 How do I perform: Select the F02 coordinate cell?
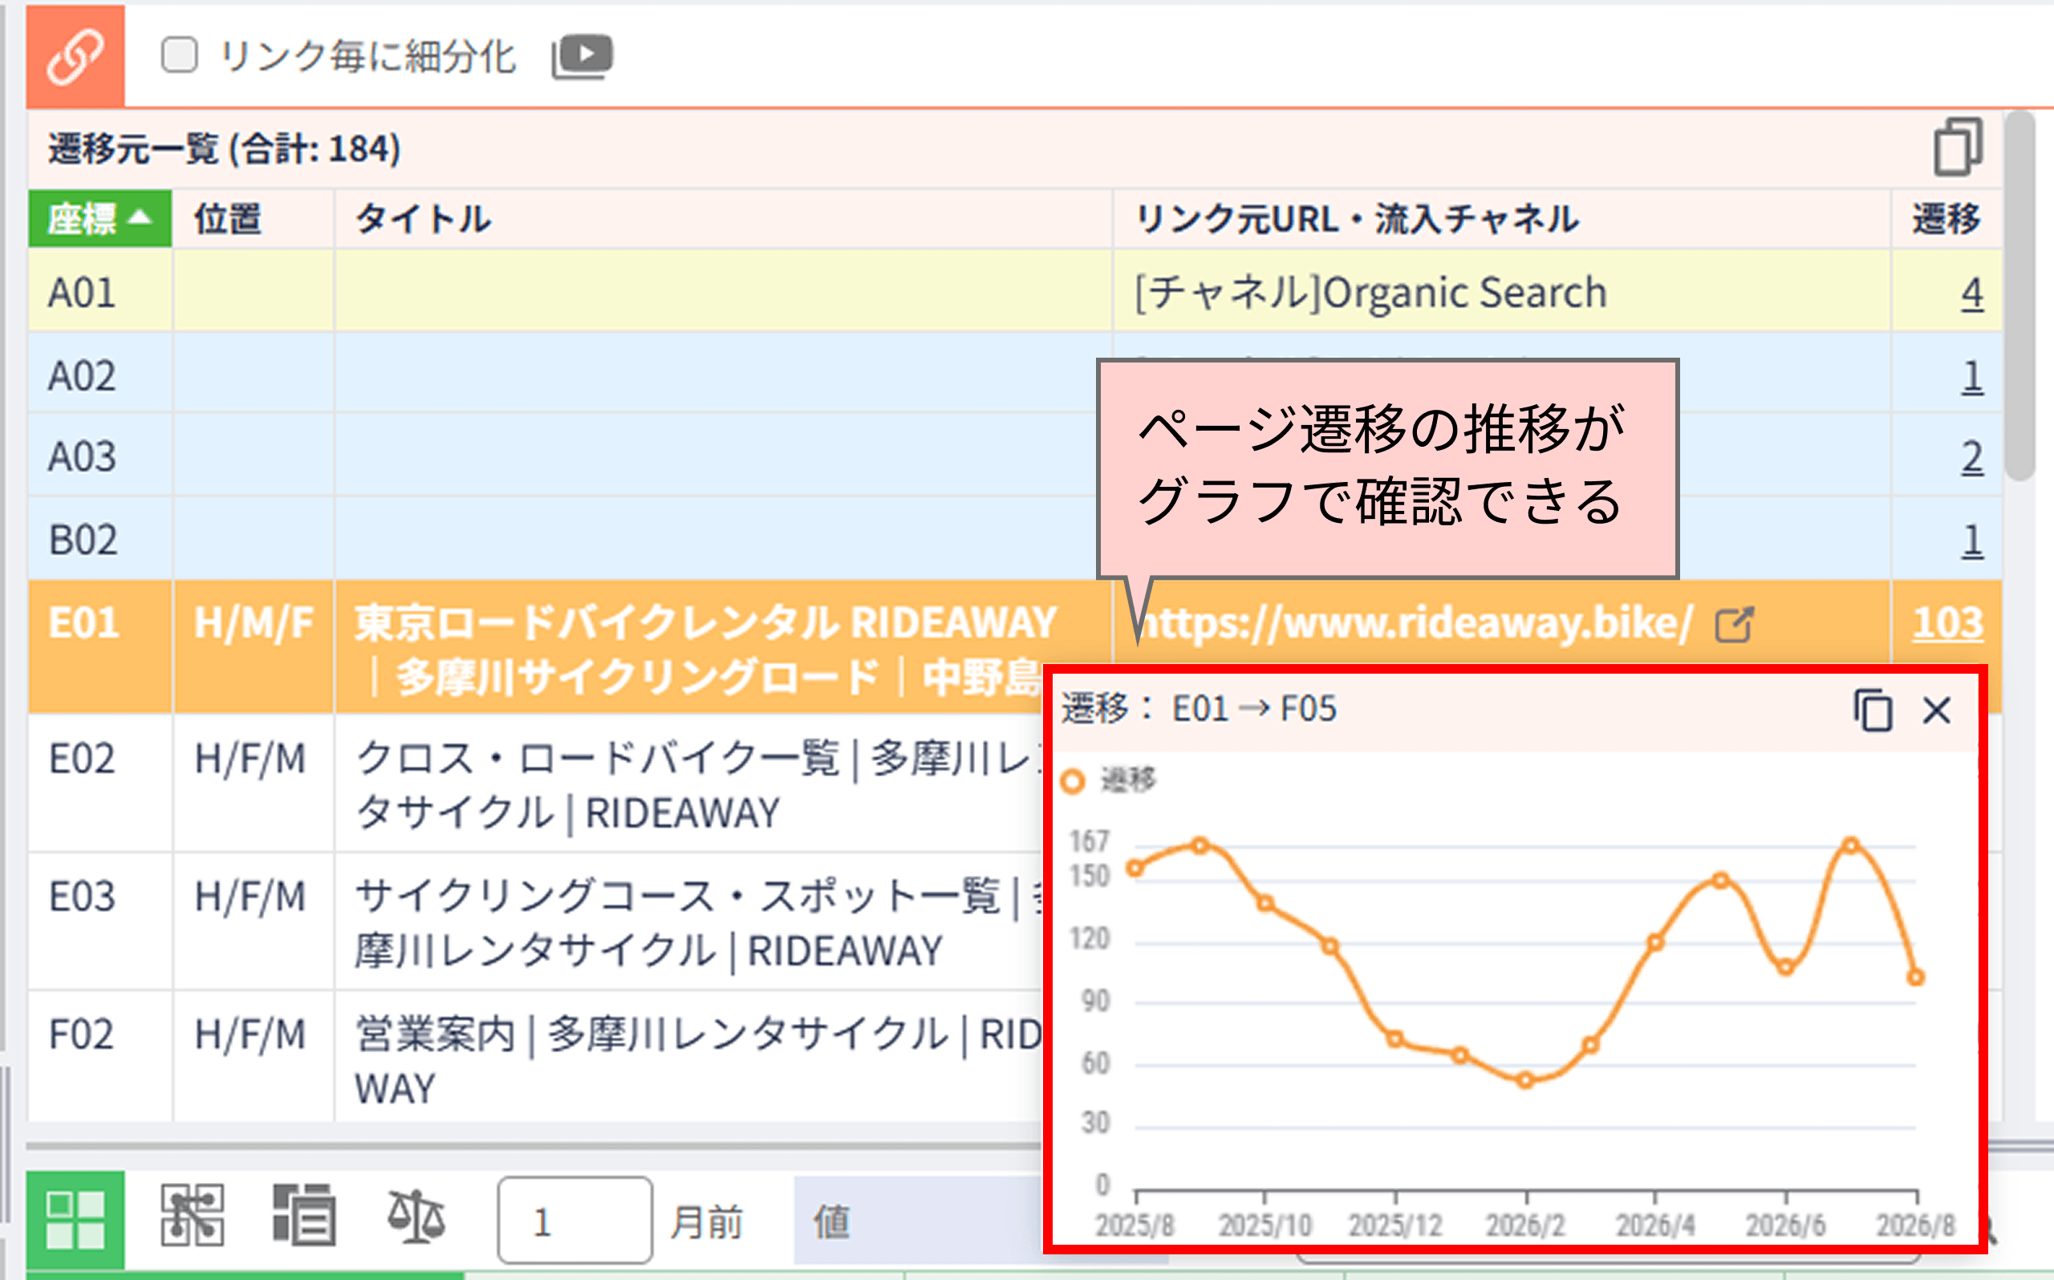(x=100, y=1056)
